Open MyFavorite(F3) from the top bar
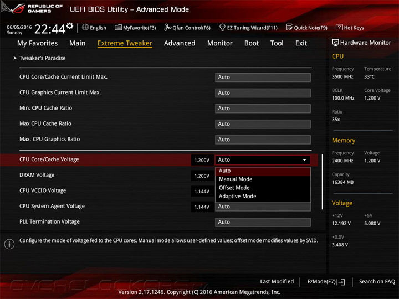 pyautogui.click(x=135, y=28)
